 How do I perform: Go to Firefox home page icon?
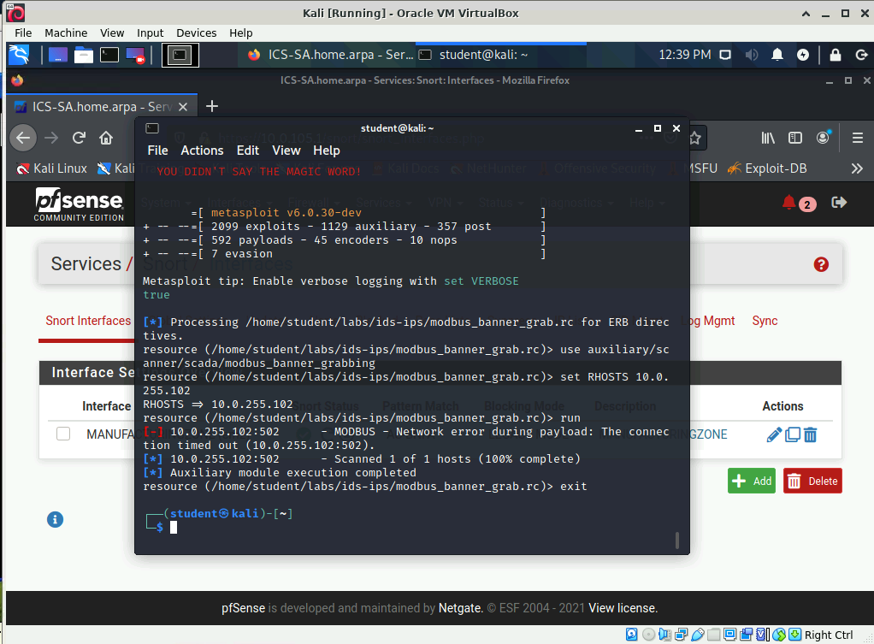[106, 138]
